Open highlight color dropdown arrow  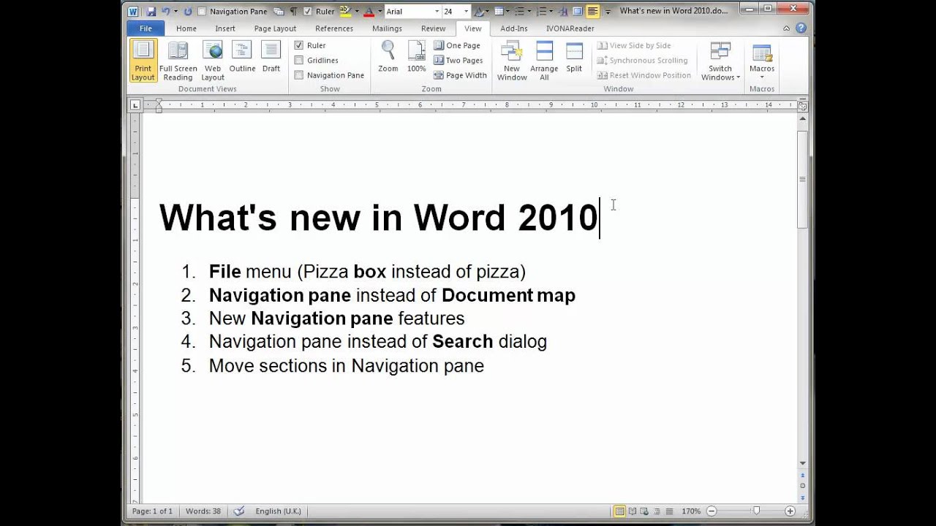pos(357,12)
